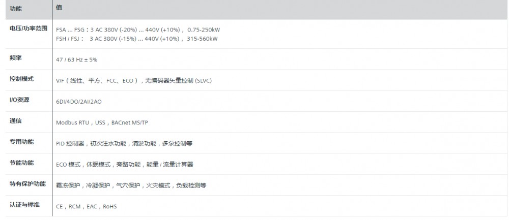Screen dimensions: 509x220
Task: Click the CE, RCM, EAC, RoHS certifications text
Action: coord(87,206)
